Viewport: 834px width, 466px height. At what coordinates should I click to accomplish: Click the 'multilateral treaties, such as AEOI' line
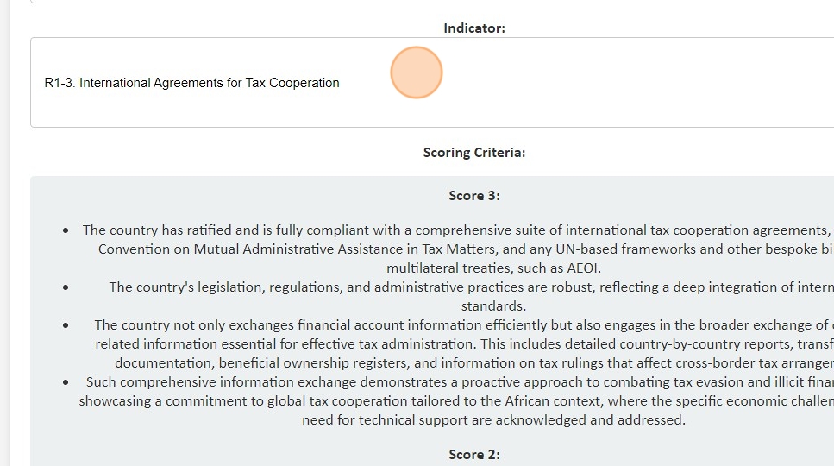tap(493, 268)
